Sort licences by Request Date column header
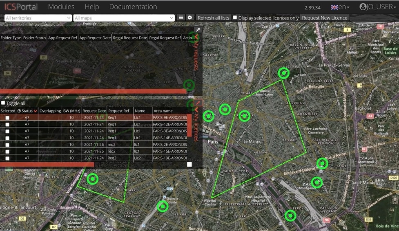The image size is (399, 231). pos(94,111)
